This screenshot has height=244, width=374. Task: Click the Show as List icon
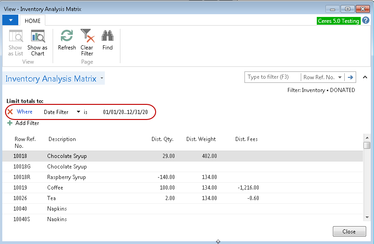click(16, 36)
